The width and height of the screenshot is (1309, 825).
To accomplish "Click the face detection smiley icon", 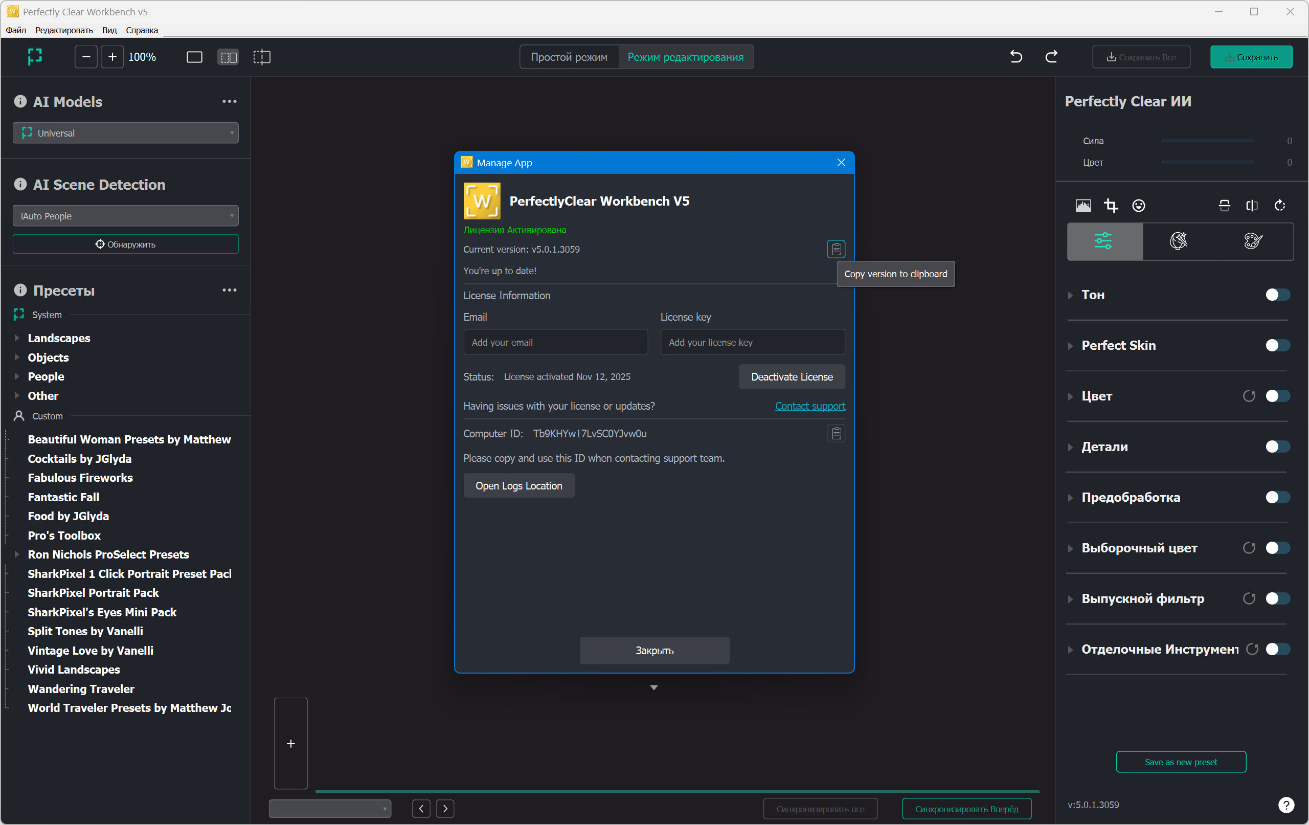I will [x=1138, y=206].
